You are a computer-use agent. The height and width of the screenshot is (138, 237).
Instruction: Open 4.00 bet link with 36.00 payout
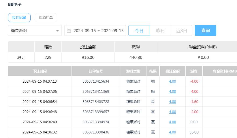172,132
